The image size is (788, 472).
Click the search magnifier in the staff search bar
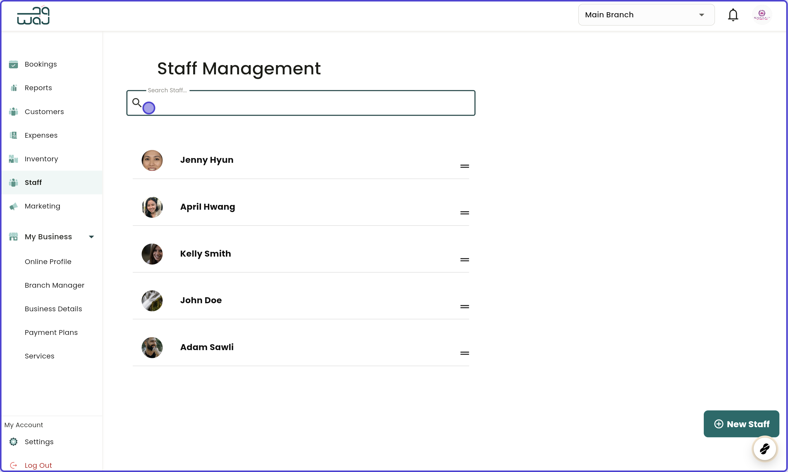137,102
